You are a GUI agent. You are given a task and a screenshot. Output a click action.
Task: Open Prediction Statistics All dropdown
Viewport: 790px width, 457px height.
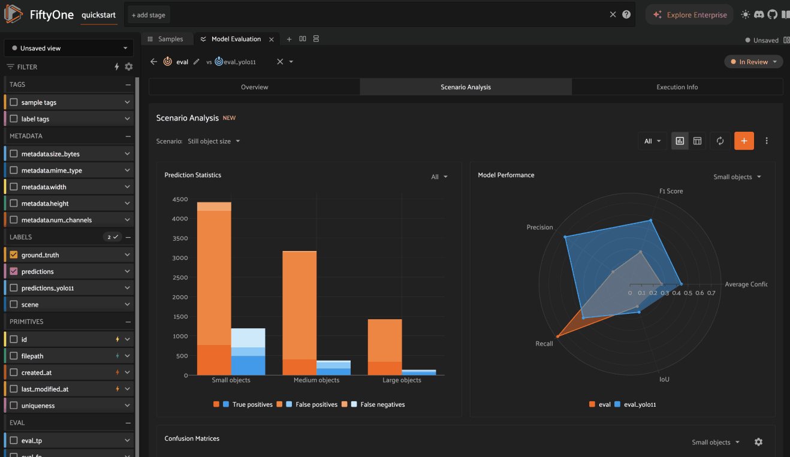coord(439,177)
